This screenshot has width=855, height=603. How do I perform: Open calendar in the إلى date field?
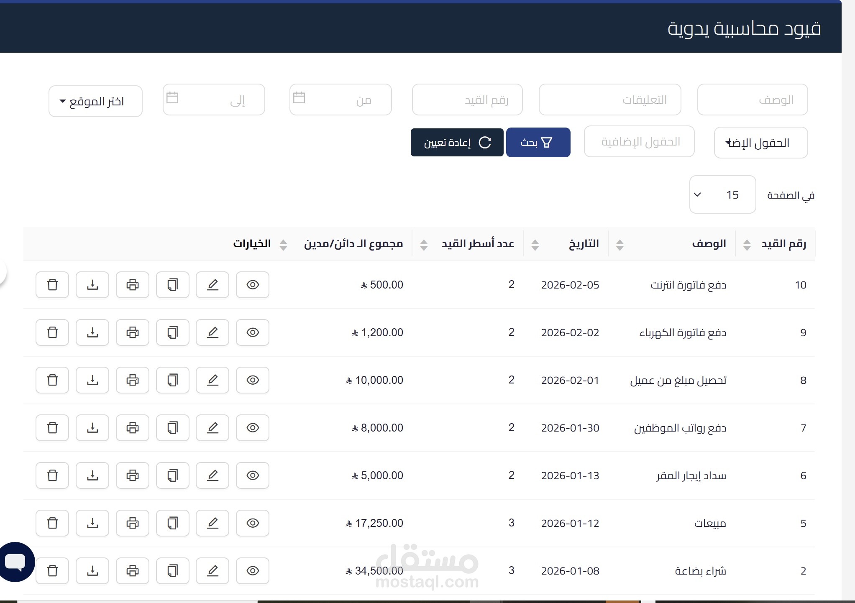[172, 97]
